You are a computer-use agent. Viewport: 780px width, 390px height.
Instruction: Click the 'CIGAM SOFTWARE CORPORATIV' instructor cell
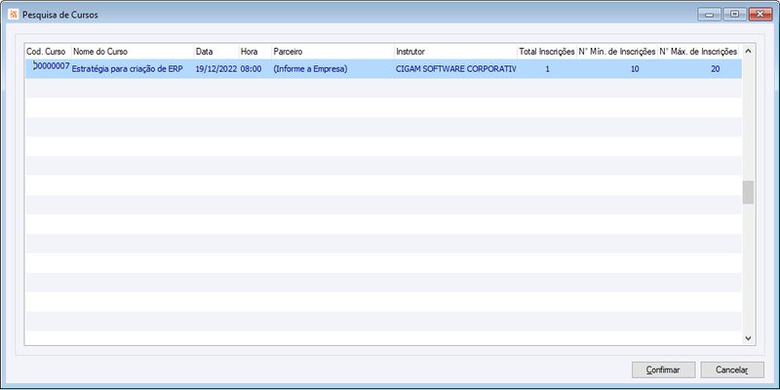coord(455,69)
